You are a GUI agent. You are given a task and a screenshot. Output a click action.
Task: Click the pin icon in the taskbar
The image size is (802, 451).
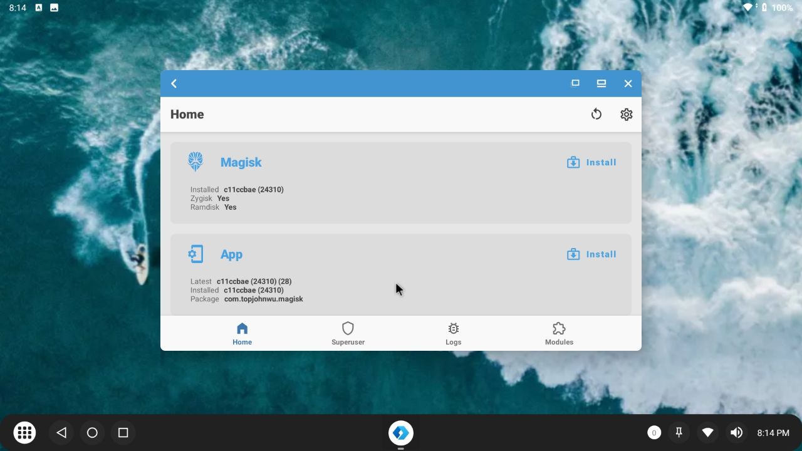pos(679,432)
